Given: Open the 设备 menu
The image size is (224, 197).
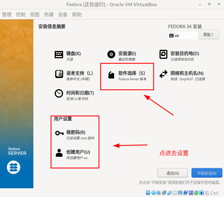Looking at the screenshot, I should coord(63,14).
